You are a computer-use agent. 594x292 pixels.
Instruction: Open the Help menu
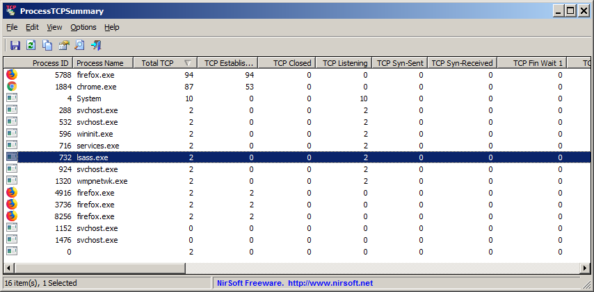tap(112, 27)
